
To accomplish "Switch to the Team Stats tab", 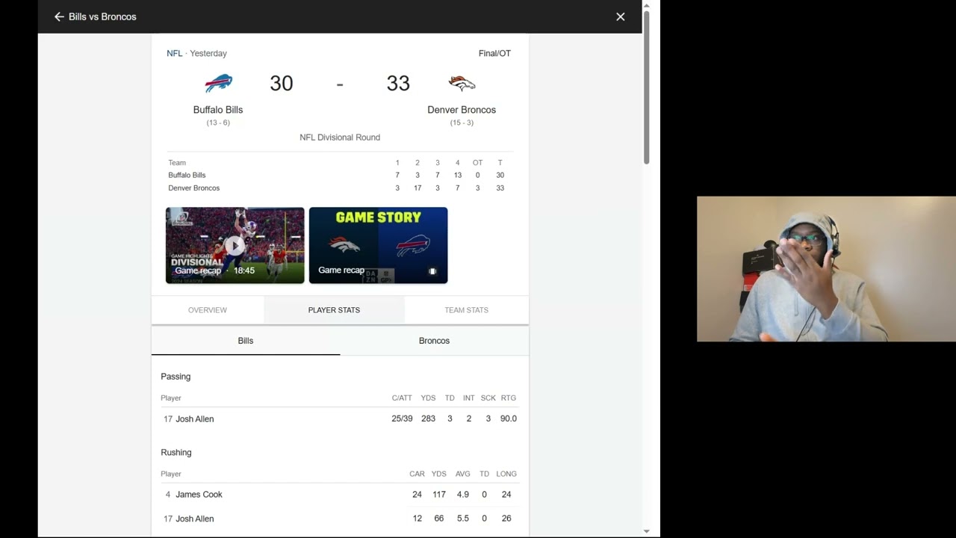I will pyautogui.click(x=467, y=310).
